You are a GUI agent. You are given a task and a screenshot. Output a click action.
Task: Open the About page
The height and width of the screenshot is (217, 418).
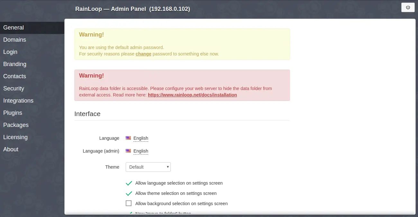[32, 149]
